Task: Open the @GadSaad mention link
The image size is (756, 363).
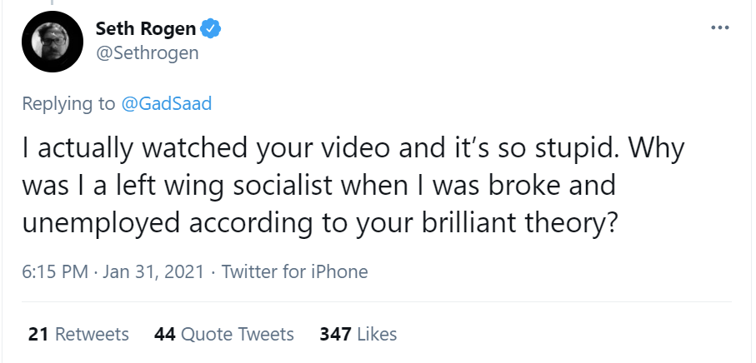Action: (x=167, y=104)
